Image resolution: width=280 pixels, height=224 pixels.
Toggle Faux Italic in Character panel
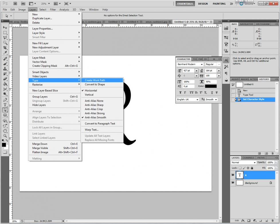(x=185, y=93)
